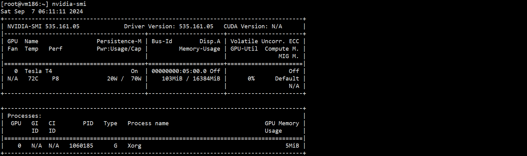Click the 20W / 70W power usage
This screenshot has height=156, width=527.
pyautogui.click(x=124, y=79)
